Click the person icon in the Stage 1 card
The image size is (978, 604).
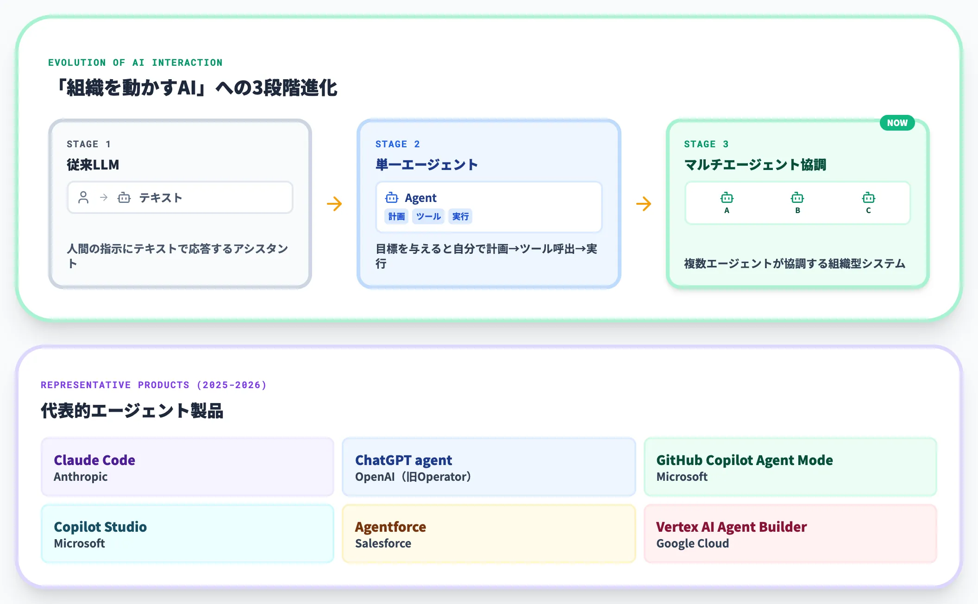click(83, 198)
